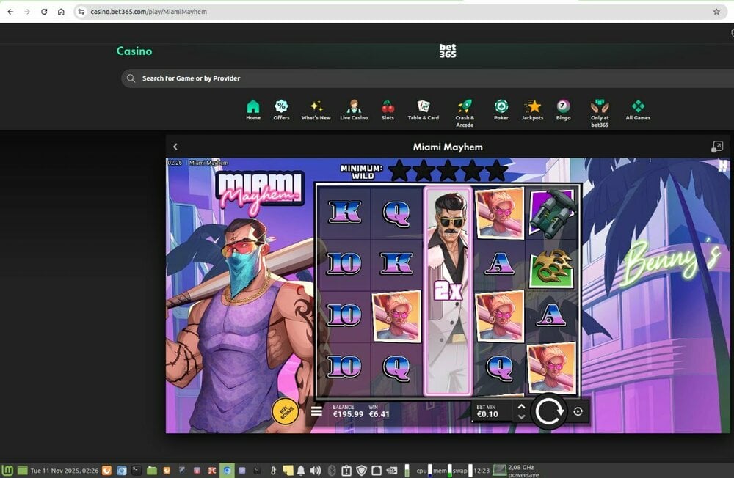
Task: Decrease the bet with down arrow
Action: pyautogui.click(x=521, y=416)
